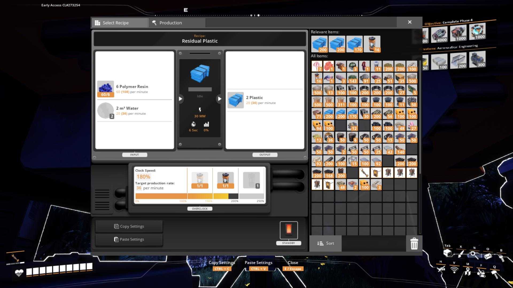This screenshot has height=288, width=513.
Task: Click the heart health icon
Action: pyautogui.click(x=19, y=273)
